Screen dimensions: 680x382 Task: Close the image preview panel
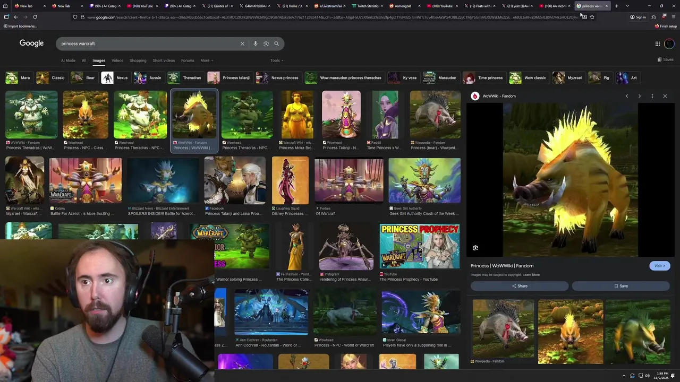tap(665, 96)
